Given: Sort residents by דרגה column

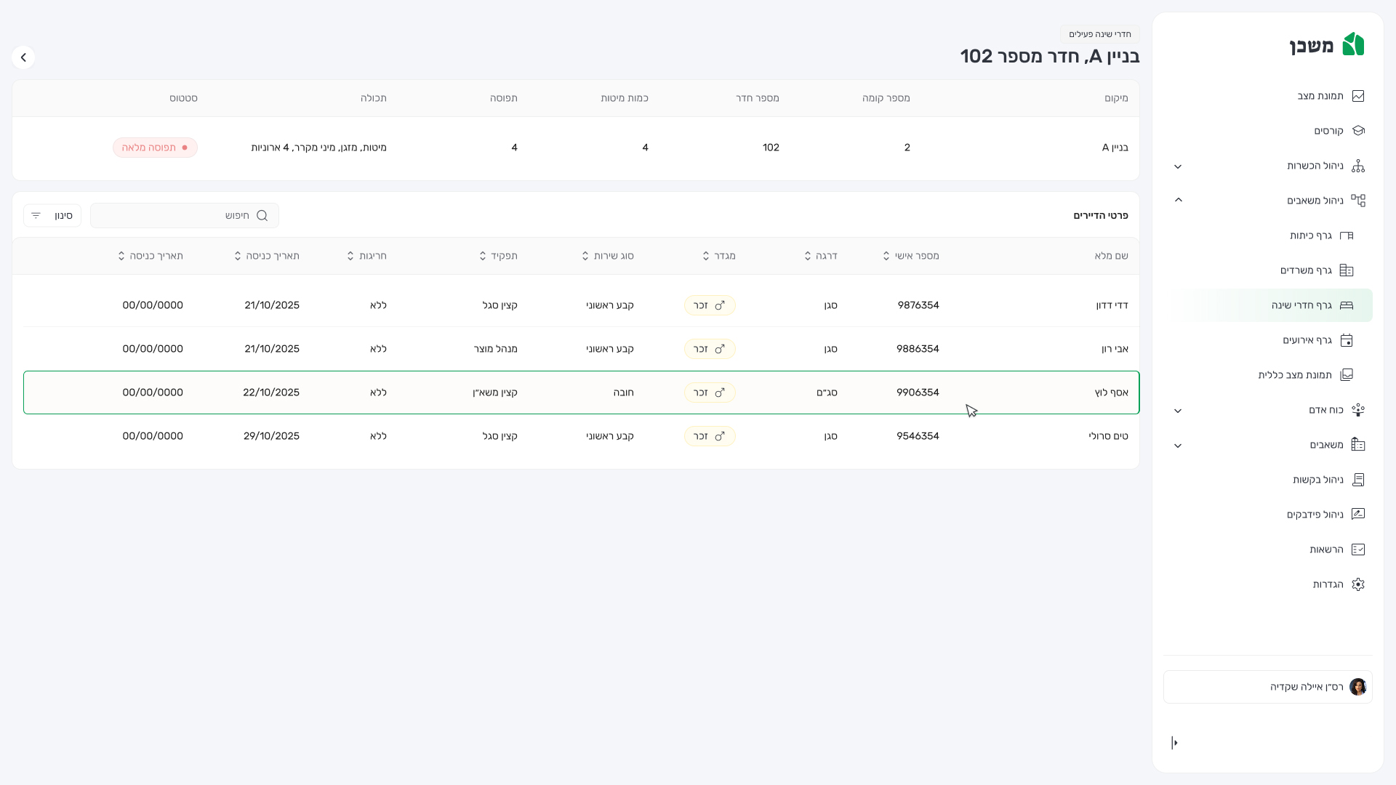Looking at the screenshot, I should pyautogui.click(x=808, y=256).
